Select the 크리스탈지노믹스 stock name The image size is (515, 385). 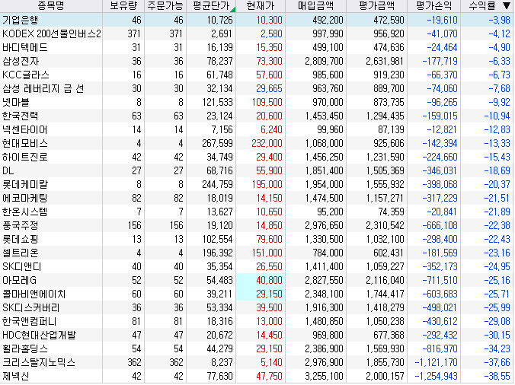tap(38, 363)
